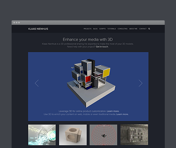Screen dimensions: 176x148
Task: Click Learn more about product customization
Action: (x=113, y=111)
